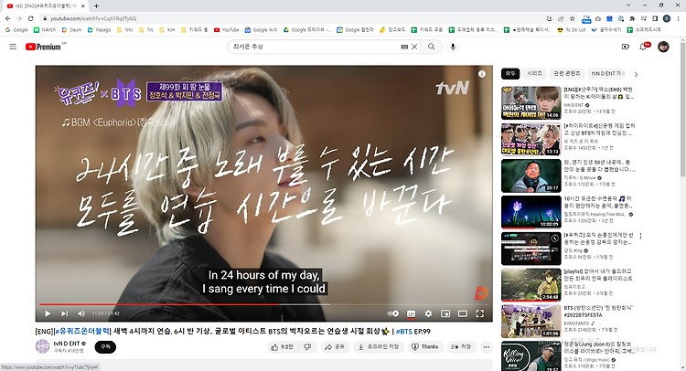The height and width of the screenshot is (371, 686).
Task: Open the video info card icon
Action: (482, 74)
